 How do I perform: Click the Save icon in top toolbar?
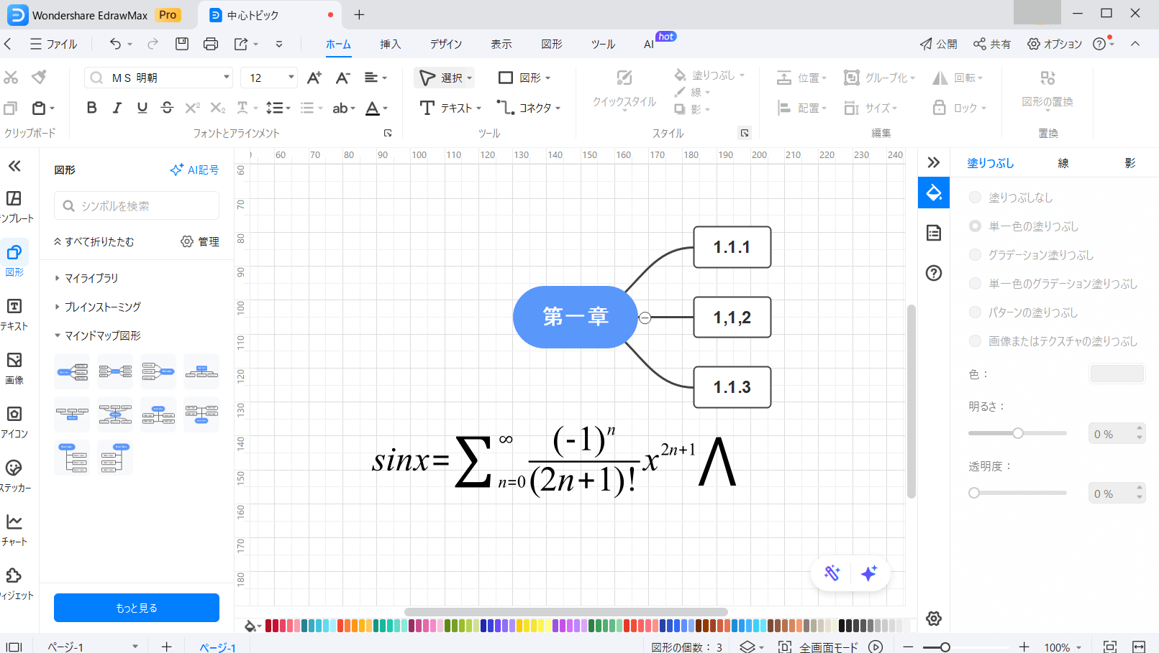182,44
